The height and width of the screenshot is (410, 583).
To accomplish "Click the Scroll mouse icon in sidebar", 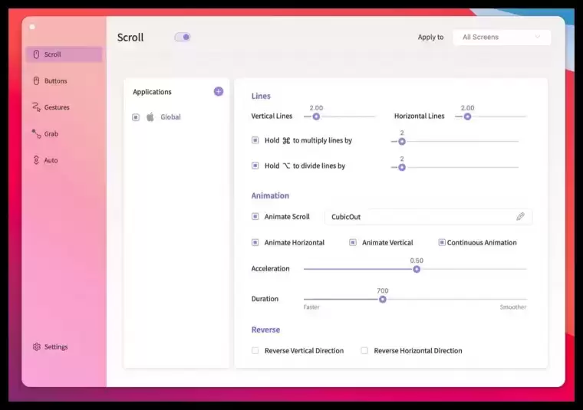I will coord(36,54).
